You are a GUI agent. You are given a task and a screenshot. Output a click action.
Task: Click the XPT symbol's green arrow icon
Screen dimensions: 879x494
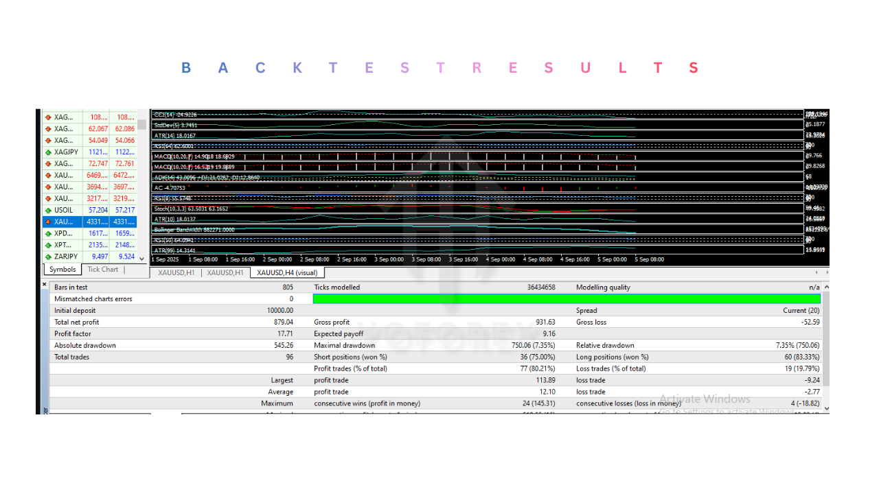point(48,245)
